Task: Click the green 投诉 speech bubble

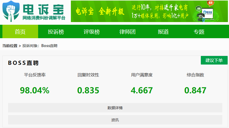Action: [x=199, y=8]
